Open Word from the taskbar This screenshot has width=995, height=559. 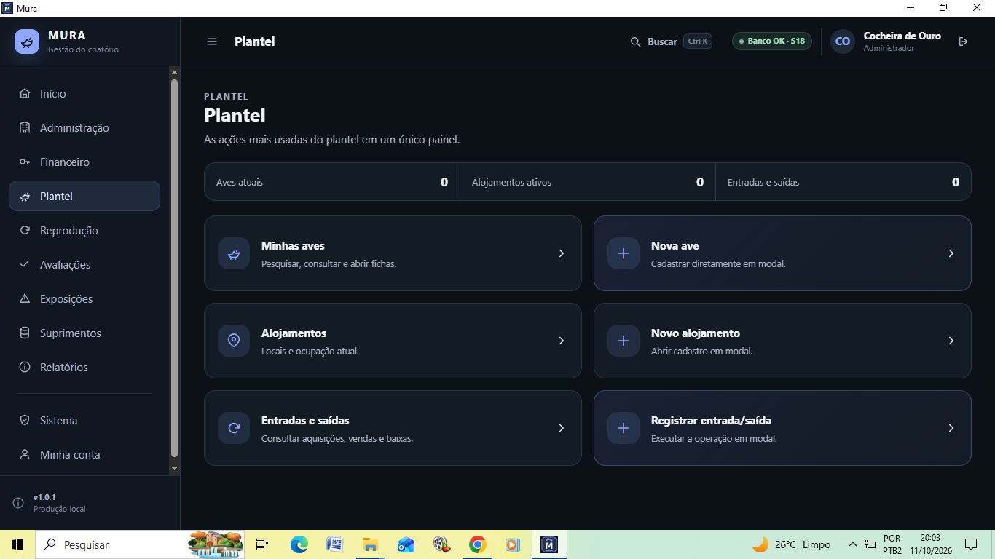point(335,544)
